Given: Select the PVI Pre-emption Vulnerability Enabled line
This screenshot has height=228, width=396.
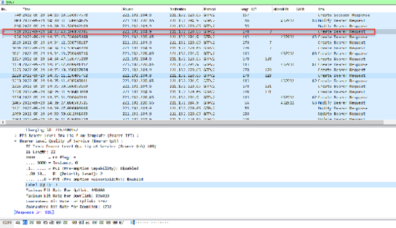Looking at the screenshot, I should coord(84,180).
